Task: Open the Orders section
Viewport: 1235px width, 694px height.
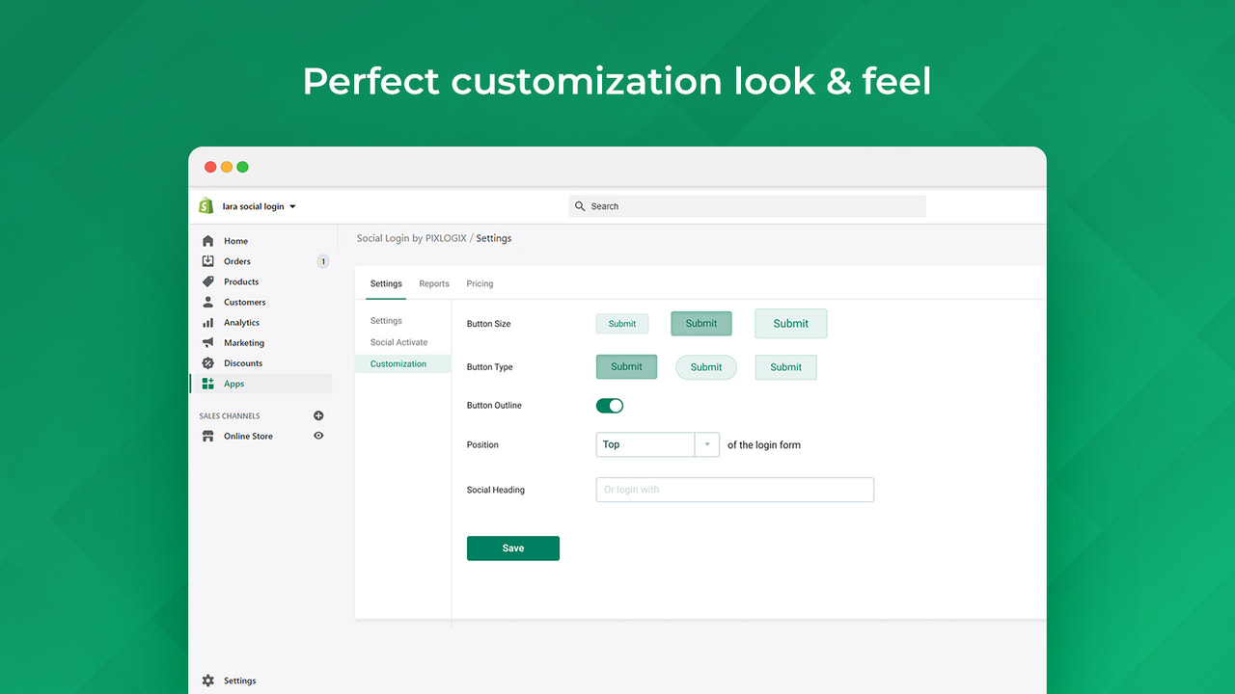Action: click(x=235, y=260)
